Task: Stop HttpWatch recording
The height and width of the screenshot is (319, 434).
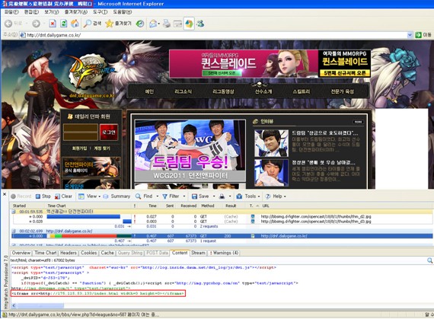Action: click(x=43, y=196)
